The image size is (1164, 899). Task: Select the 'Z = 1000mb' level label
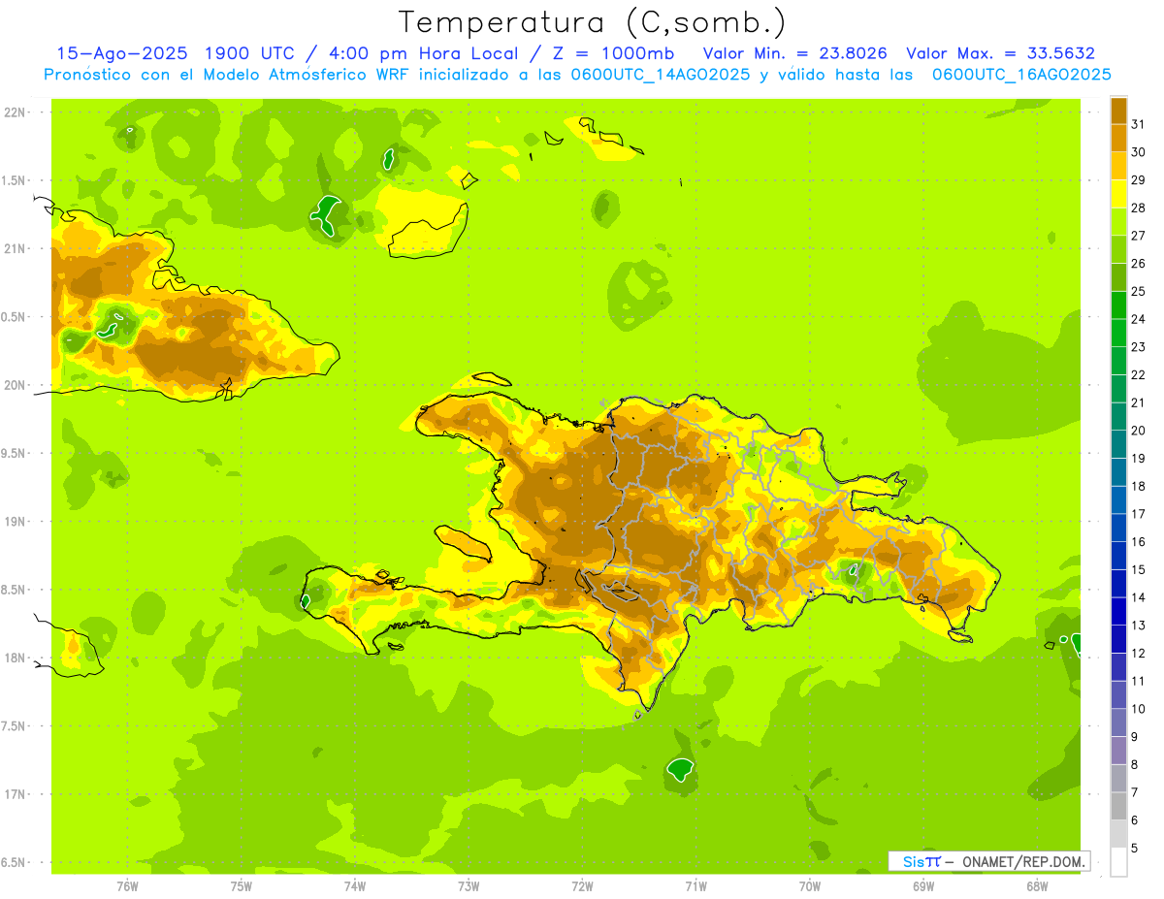(612, 53)
